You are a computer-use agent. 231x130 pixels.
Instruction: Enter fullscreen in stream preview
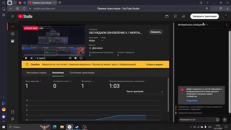tap(81, 58)
